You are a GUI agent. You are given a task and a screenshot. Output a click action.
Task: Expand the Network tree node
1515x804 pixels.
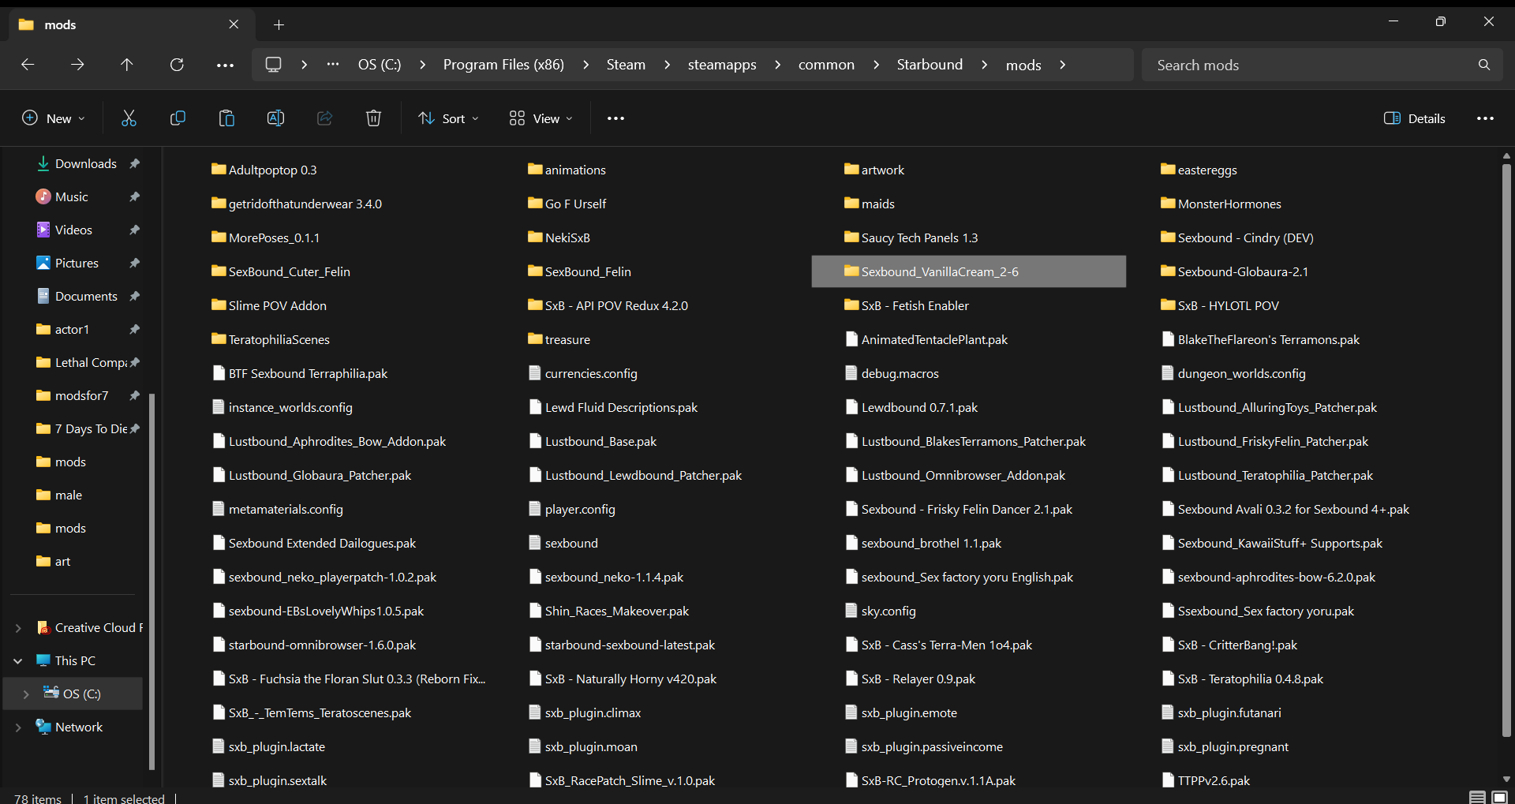tap(18, 727)
